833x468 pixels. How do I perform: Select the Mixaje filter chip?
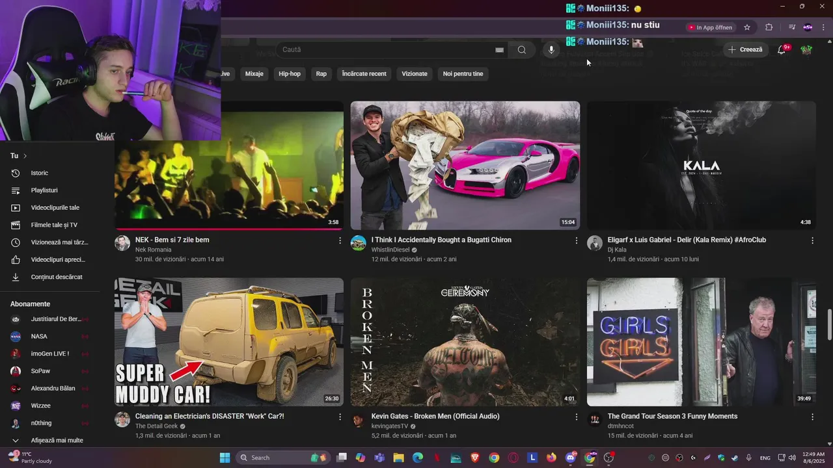click(254, 73)
